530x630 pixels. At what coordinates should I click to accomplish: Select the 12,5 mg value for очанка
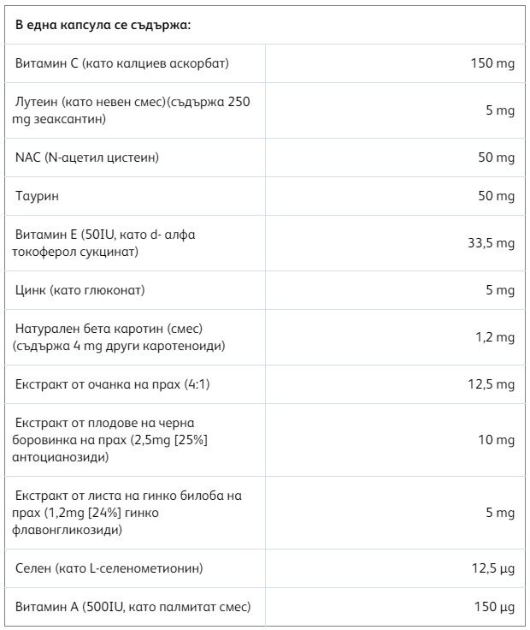point(491,384)
